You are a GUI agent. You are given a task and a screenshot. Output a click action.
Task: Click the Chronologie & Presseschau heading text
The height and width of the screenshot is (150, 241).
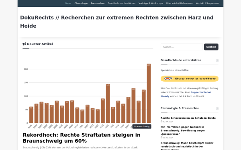[180, 108]
